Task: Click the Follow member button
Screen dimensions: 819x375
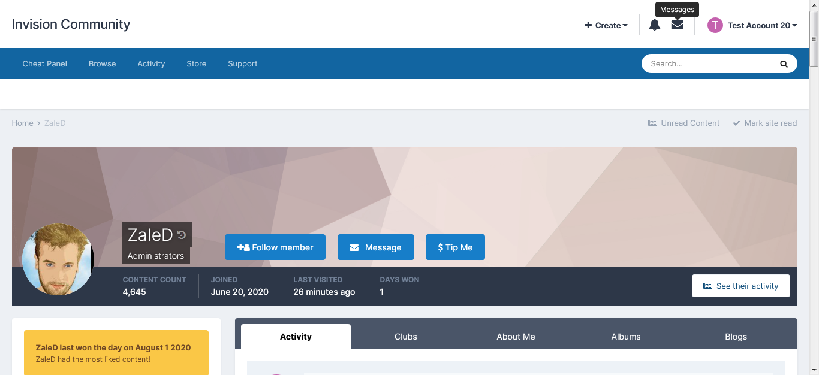Action: coord(275,247)
